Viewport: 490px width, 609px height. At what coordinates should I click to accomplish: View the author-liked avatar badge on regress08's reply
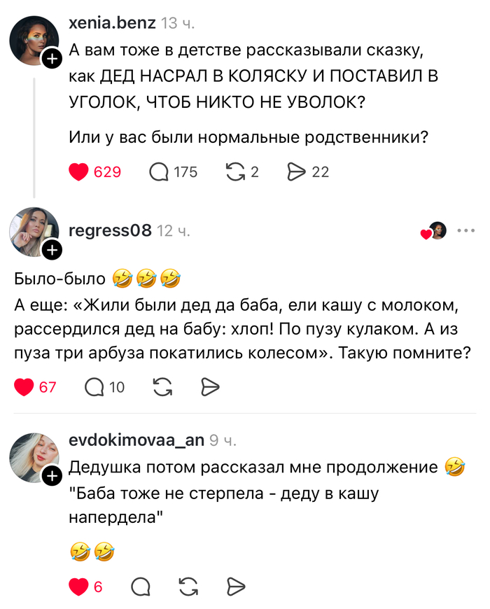point(435,231)
